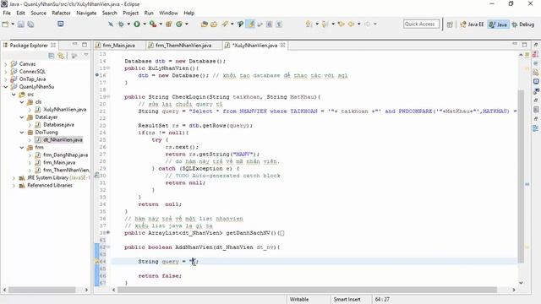Switch to frm_ThemNhanVien.java editor tab
Screen dimensions: 541x304
[x=183, y=45]
